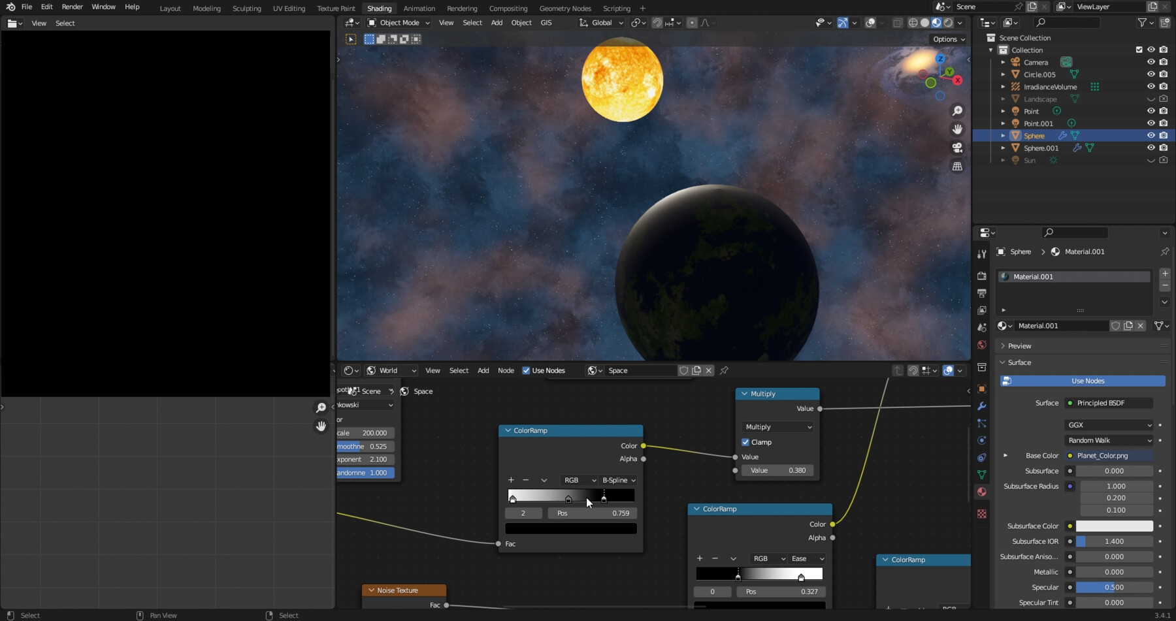Click the Subsurface Color white swatch
1176x621 pixels.
pos(1113,526)
